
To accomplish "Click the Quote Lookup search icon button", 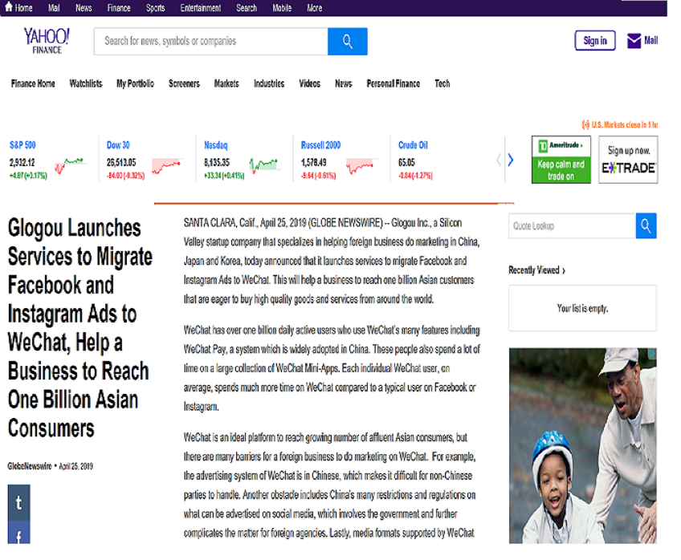I will 646,225.
